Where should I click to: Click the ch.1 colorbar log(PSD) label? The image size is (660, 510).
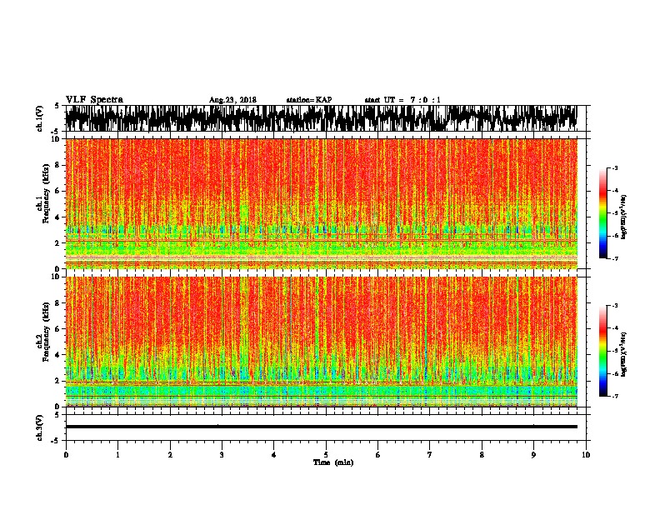point(623,217)
